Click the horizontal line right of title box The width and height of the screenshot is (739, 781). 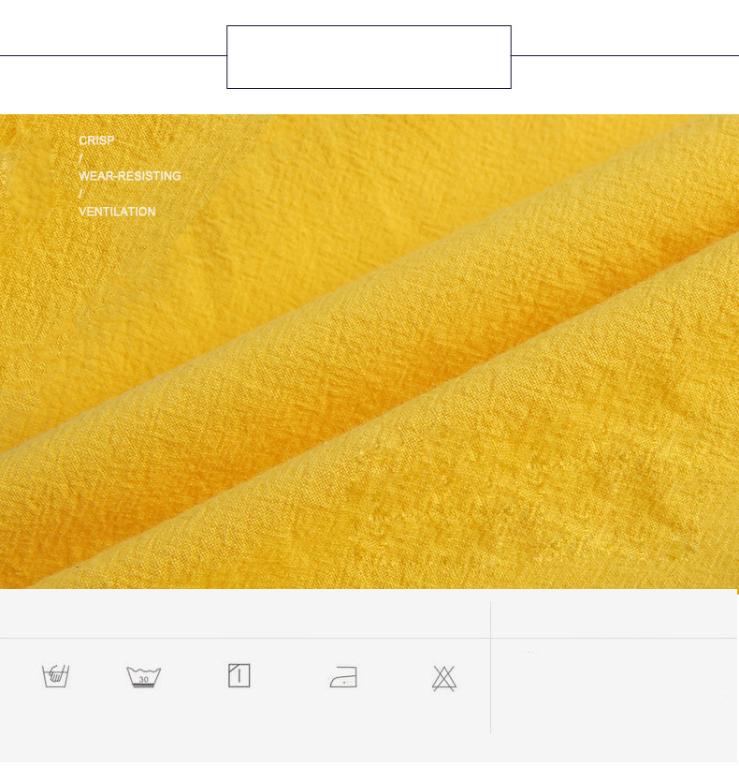[x=625, y=55]
